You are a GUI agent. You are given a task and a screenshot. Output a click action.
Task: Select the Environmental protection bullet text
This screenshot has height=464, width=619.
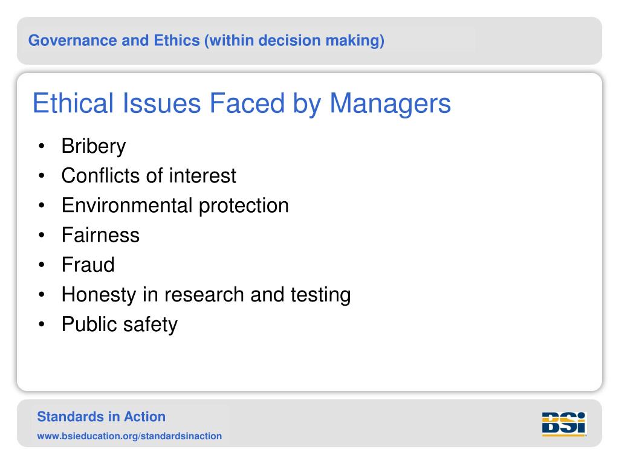click(x=175, y=205)
